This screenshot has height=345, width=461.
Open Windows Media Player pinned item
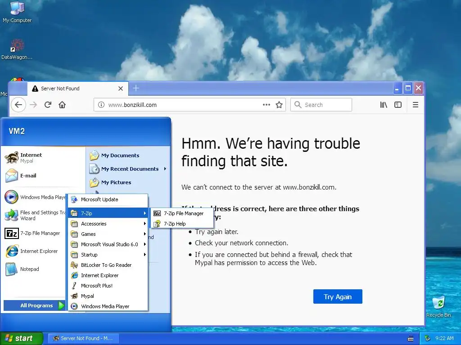(35, 197)
